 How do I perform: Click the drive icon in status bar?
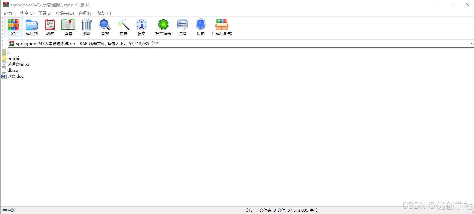click(5, 210)
